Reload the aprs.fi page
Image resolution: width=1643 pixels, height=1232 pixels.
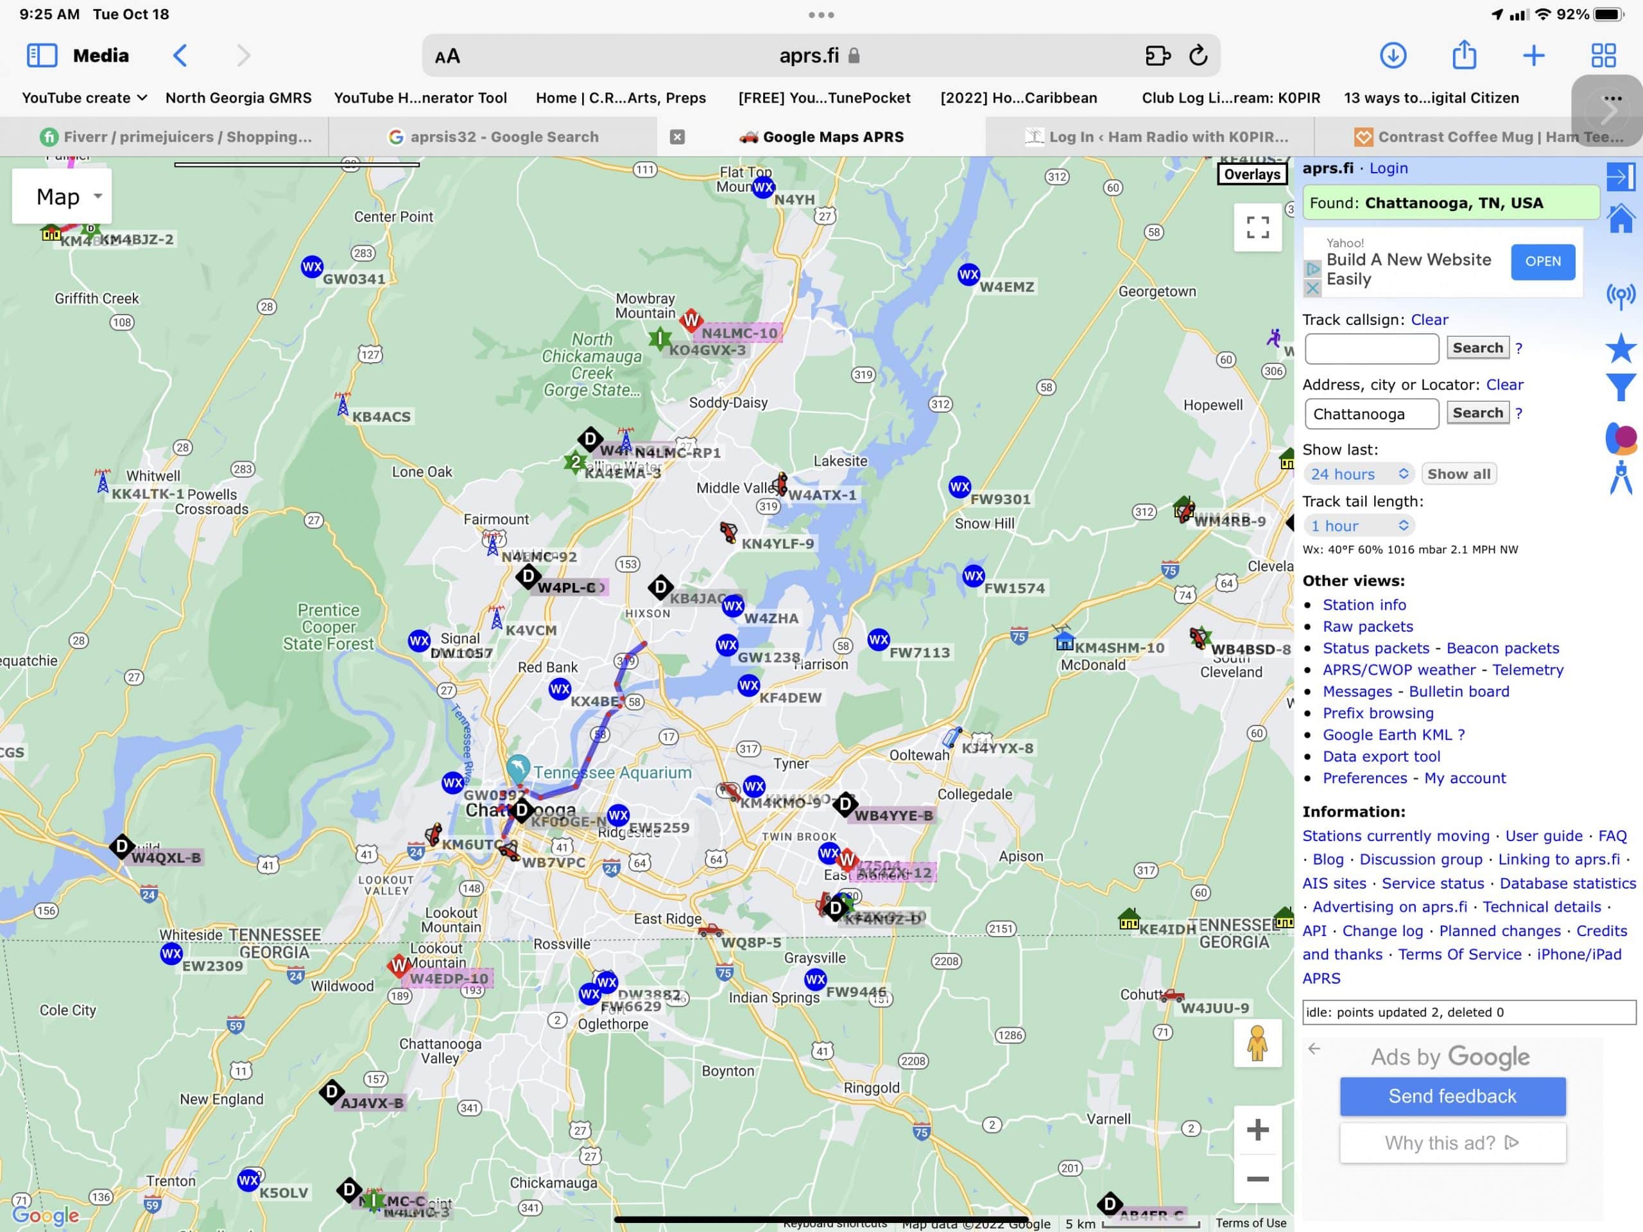click(1198, 56)
